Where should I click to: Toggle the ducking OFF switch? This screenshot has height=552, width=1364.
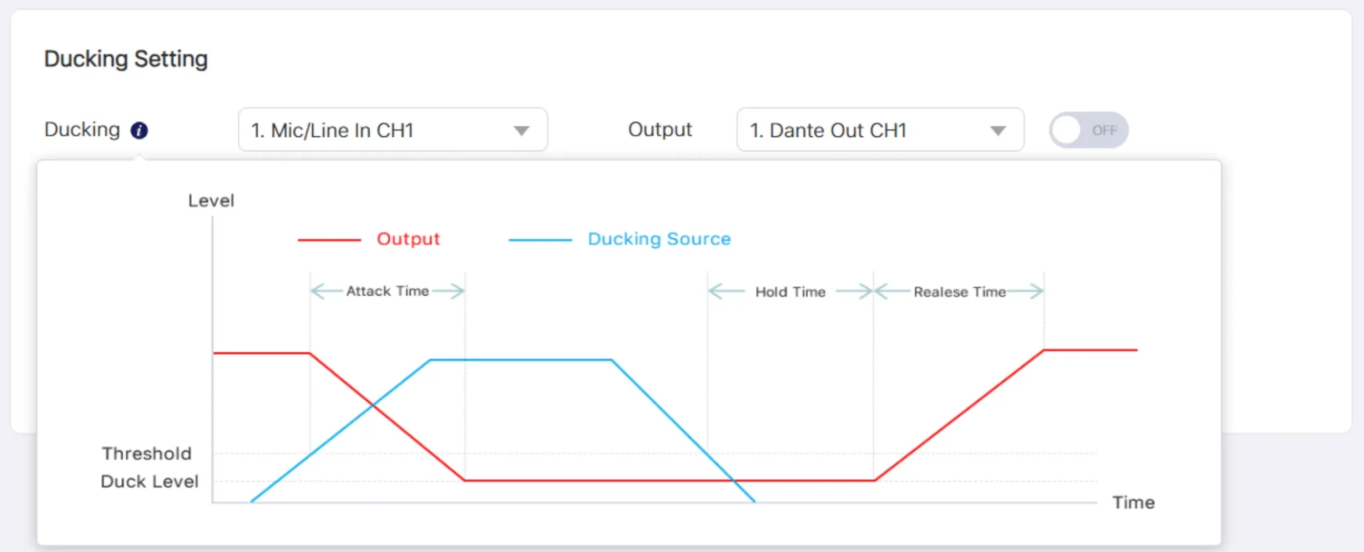[x=1088, y=130]
